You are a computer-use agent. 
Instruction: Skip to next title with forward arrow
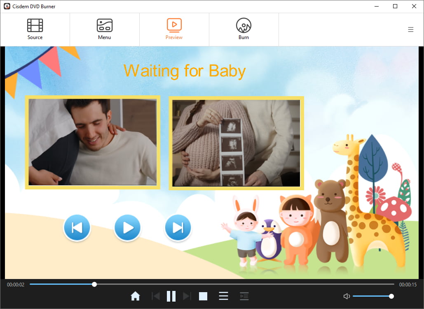tap(187, 296)
